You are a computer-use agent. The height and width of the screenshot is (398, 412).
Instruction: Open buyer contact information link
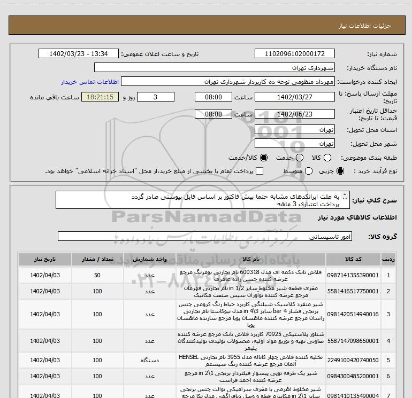tap(90, 82)
